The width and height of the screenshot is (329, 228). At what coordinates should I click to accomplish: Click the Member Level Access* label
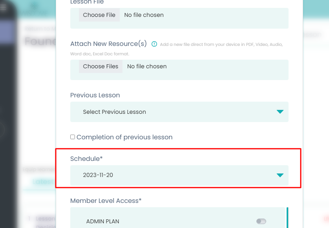tap(106, 201)
